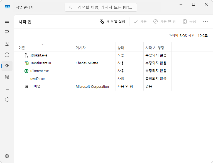Focus the search box for name, publisher or PID

tap(101, 7)
